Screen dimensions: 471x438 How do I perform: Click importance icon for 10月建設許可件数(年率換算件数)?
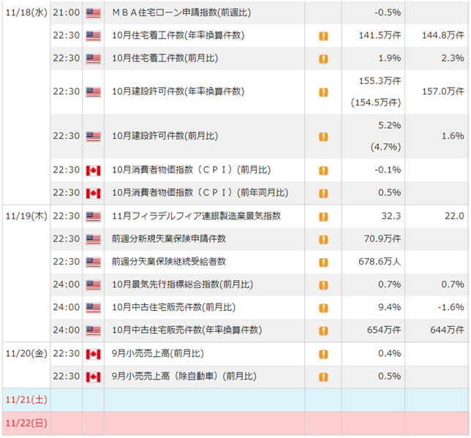[x=323, y=92]
